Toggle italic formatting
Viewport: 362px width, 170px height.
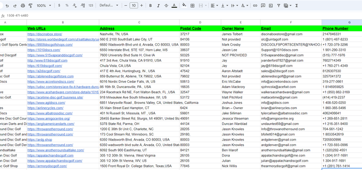pyautogui.click(x=158, y=6)
